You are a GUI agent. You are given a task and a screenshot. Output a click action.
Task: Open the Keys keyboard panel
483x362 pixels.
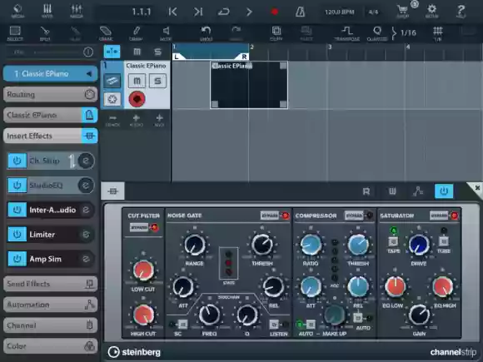pos(47,11)
